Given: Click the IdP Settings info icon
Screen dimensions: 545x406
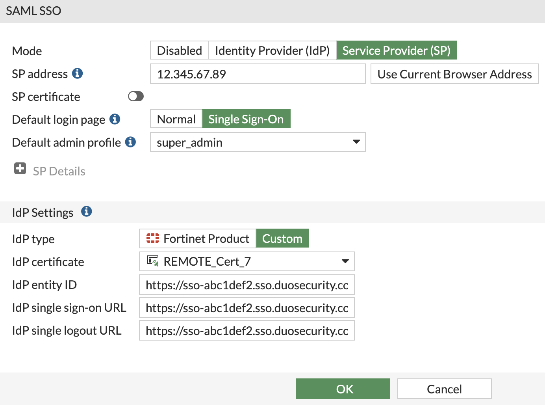Looking at the screenshot, I should point(87,211).
